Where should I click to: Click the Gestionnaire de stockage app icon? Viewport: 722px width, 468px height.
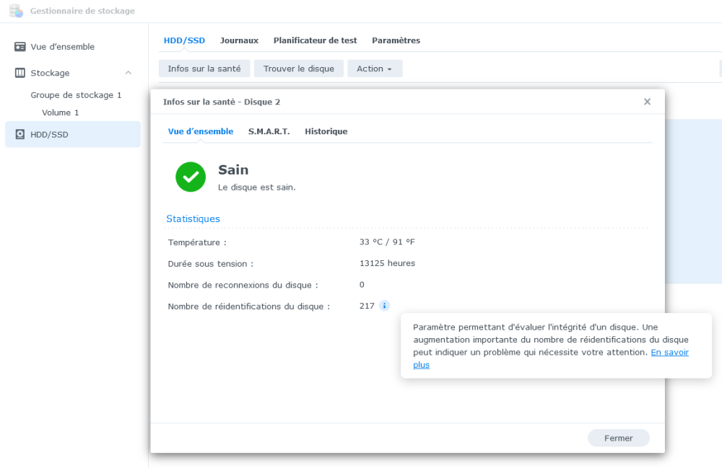click(16, 11)
